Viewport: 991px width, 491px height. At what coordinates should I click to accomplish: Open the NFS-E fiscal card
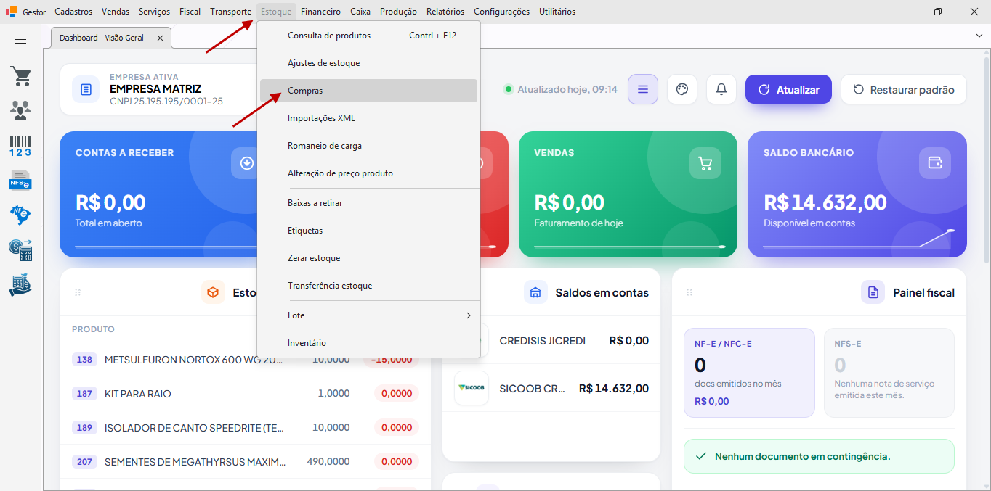tap(889, 373)
